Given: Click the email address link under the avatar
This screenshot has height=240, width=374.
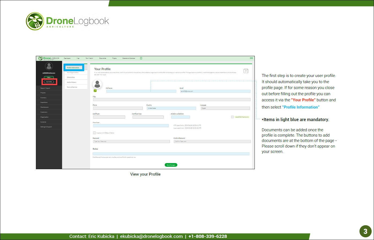Looking at the screenshot, I should [49, 73].
